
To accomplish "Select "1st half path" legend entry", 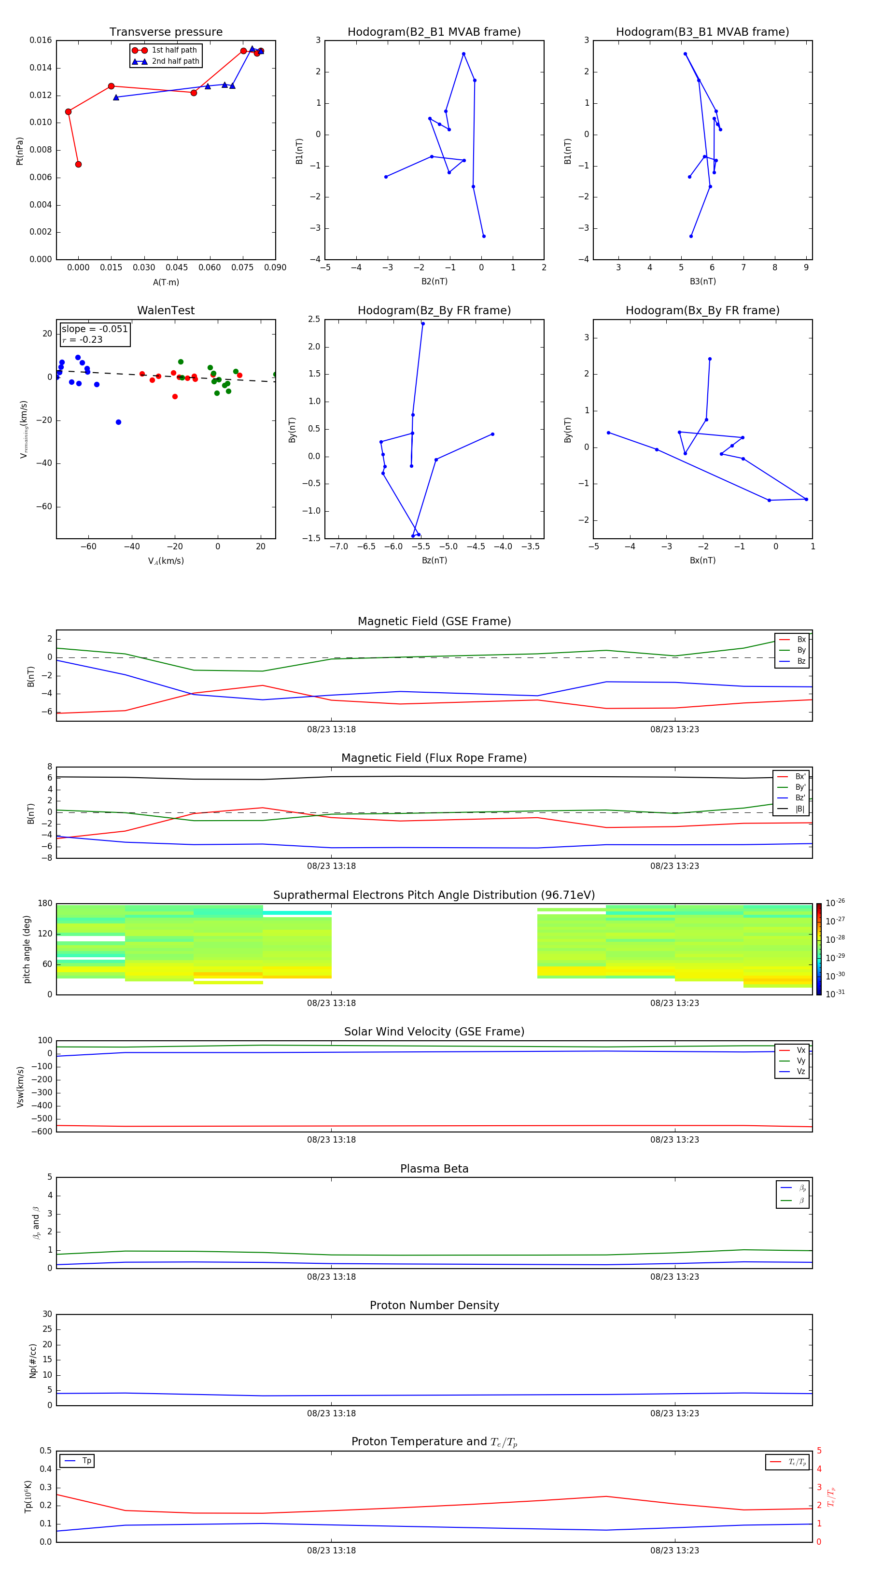I will click(165, 50).
